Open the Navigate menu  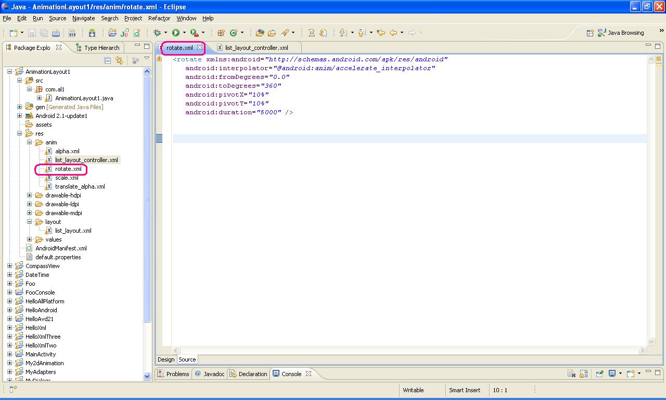[x=83, y=18]
